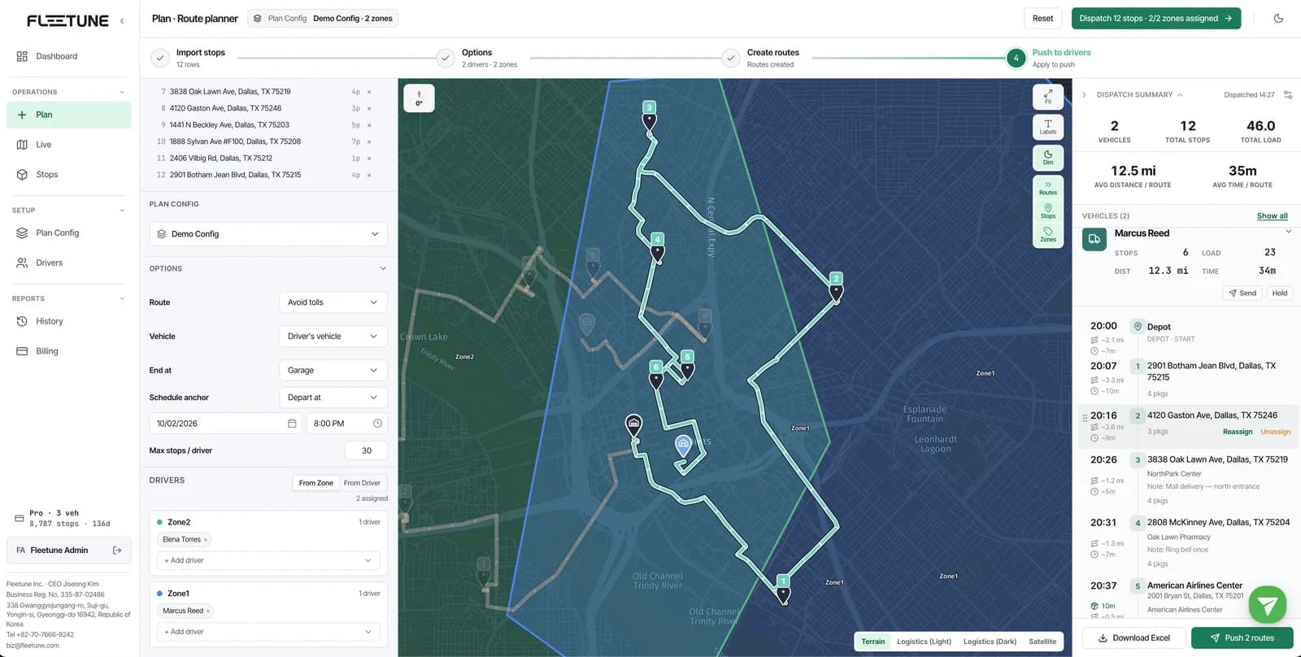Expand Add driver dropdown under Zone2
The width and height of the screenshot is (1301, 657).
pos(268,560)
